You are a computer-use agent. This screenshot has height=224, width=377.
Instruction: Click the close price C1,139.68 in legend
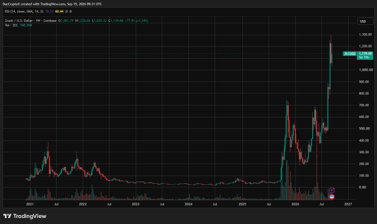[116, 20]
